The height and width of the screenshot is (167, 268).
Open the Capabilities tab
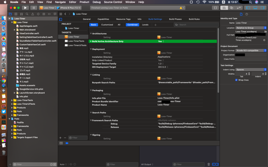pos(103,19)
